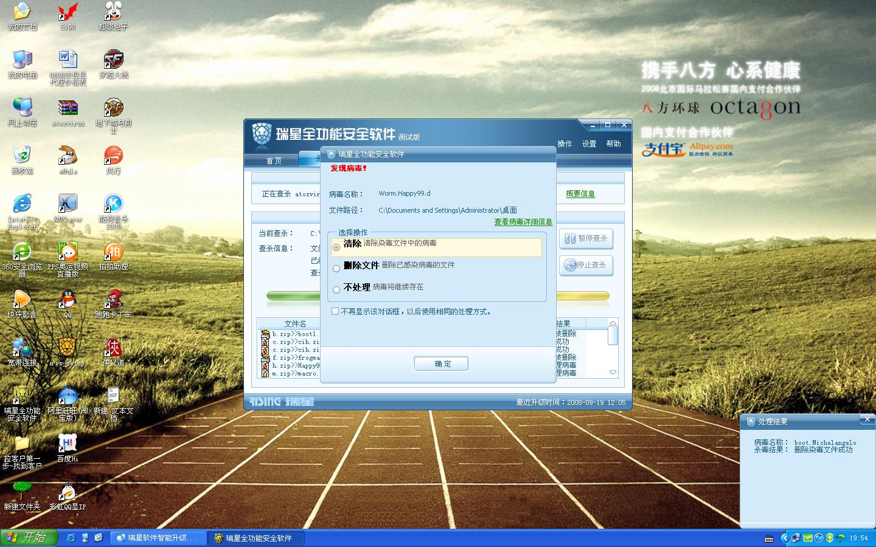Open the 概要信息 link in Rising
The width and height of the screenshot is (876, 547).
[580, 194]
